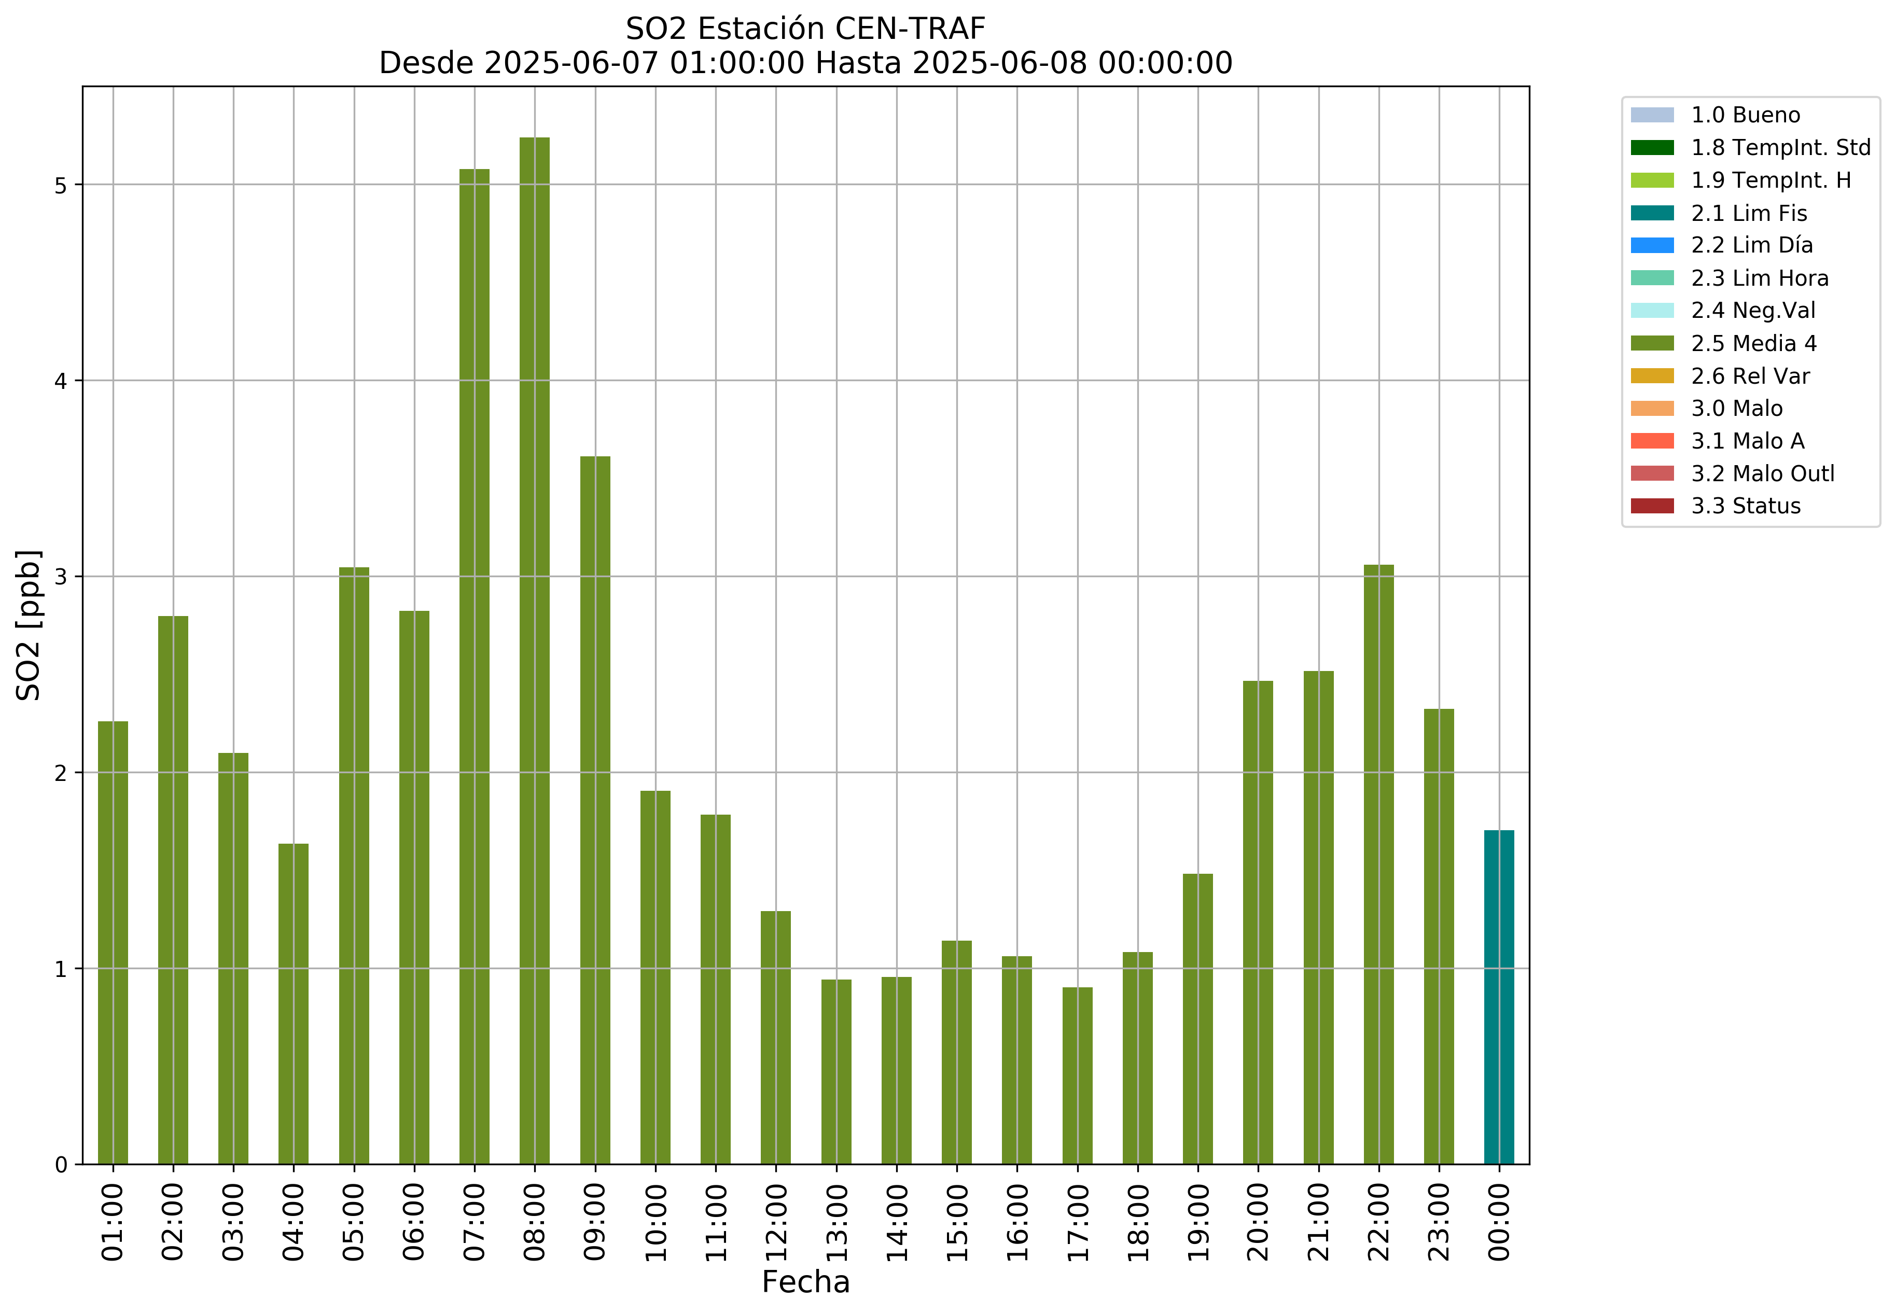
Task: Click the 2.2 Lim Día blue swatch
Action: [1652, 245]
